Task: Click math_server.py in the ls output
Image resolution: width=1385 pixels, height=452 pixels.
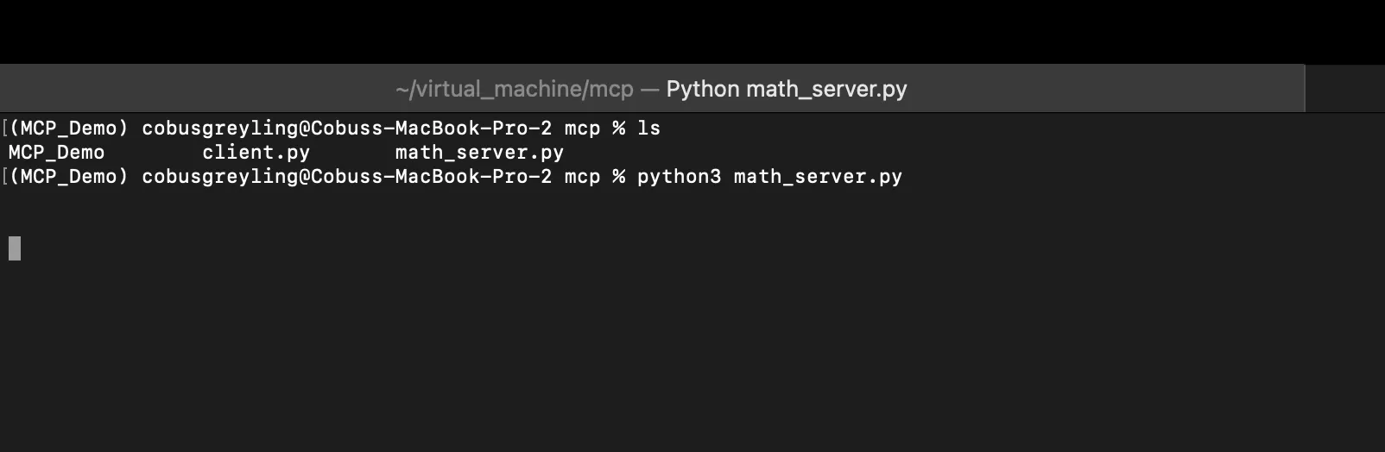Action: (x=479, y=153)
